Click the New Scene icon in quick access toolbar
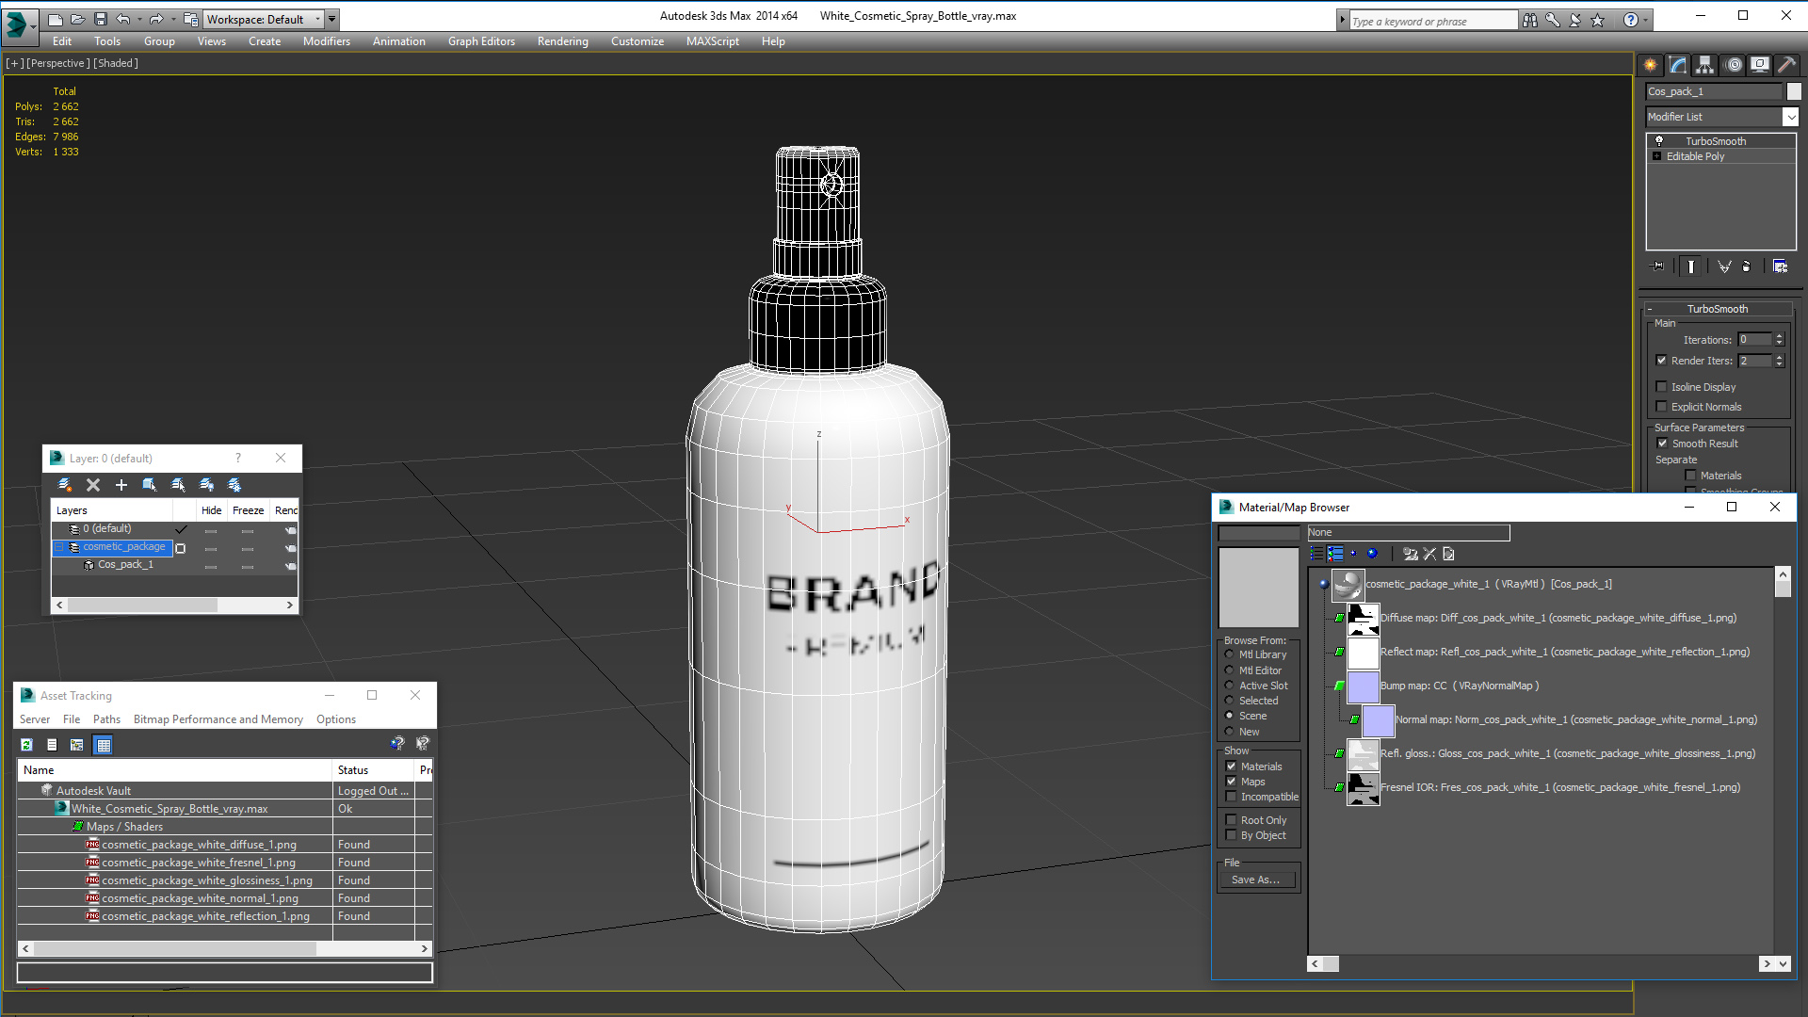The width and height of the screenshot is (1808, 1017). (56, 19)
